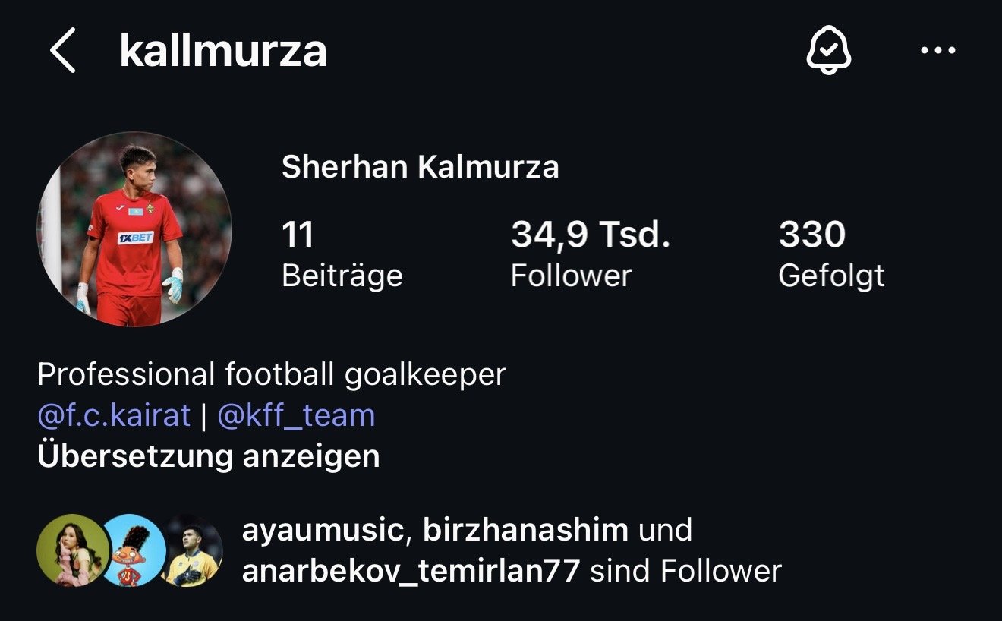Open the goalkeeper profile picture

pyautogui.click(x=134, y=229)
